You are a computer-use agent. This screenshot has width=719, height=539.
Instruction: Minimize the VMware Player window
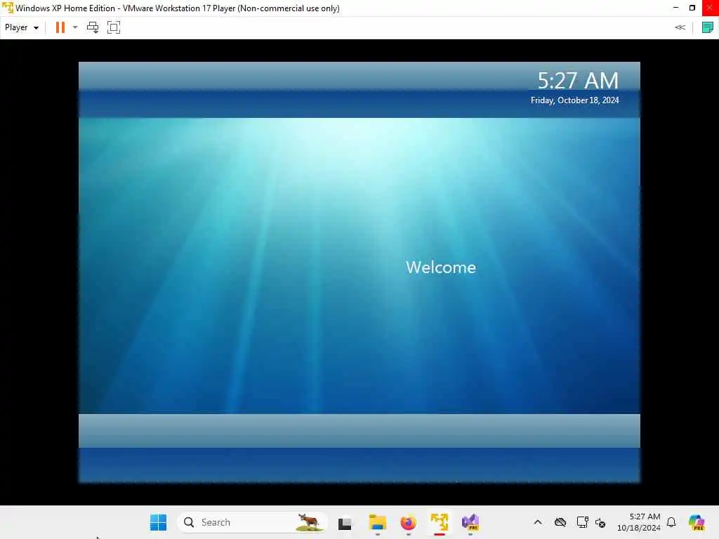[675, 8]
